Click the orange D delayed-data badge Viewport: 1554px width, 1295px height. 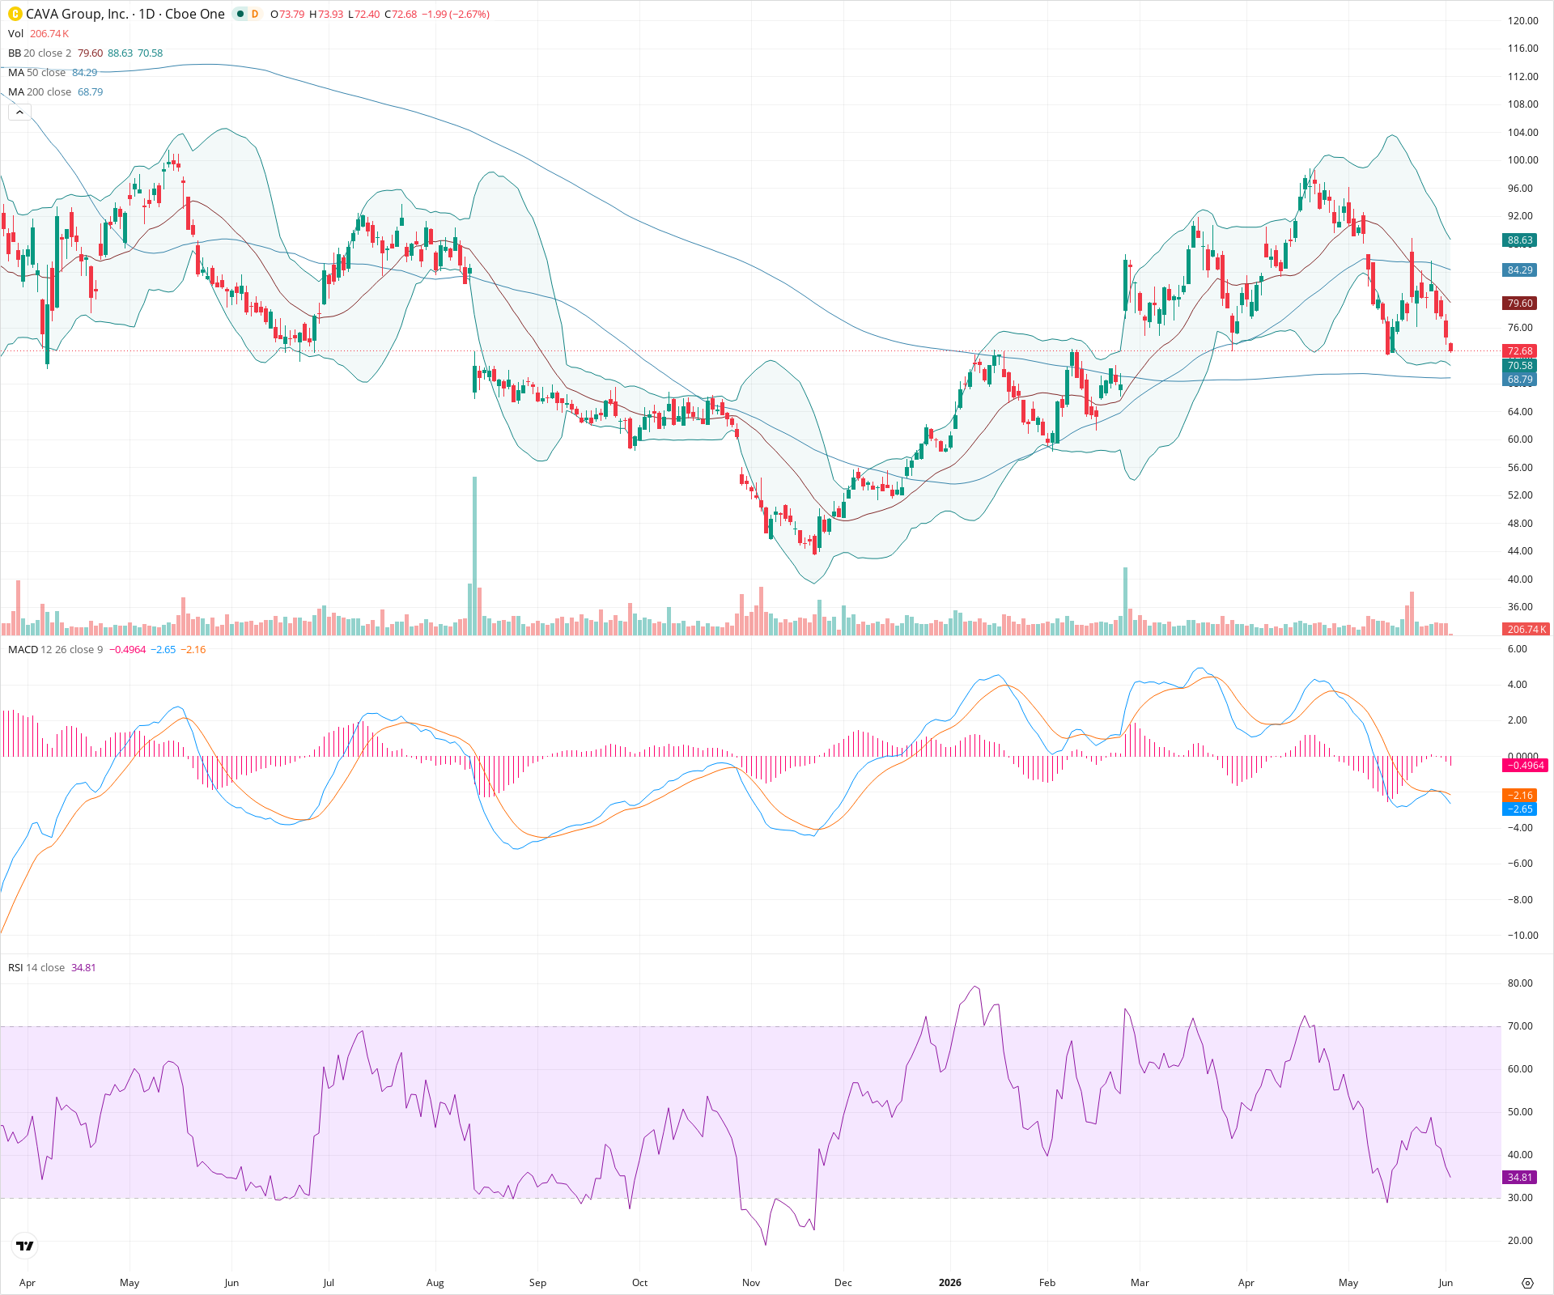pyautogui.click(x=255, y=14)
